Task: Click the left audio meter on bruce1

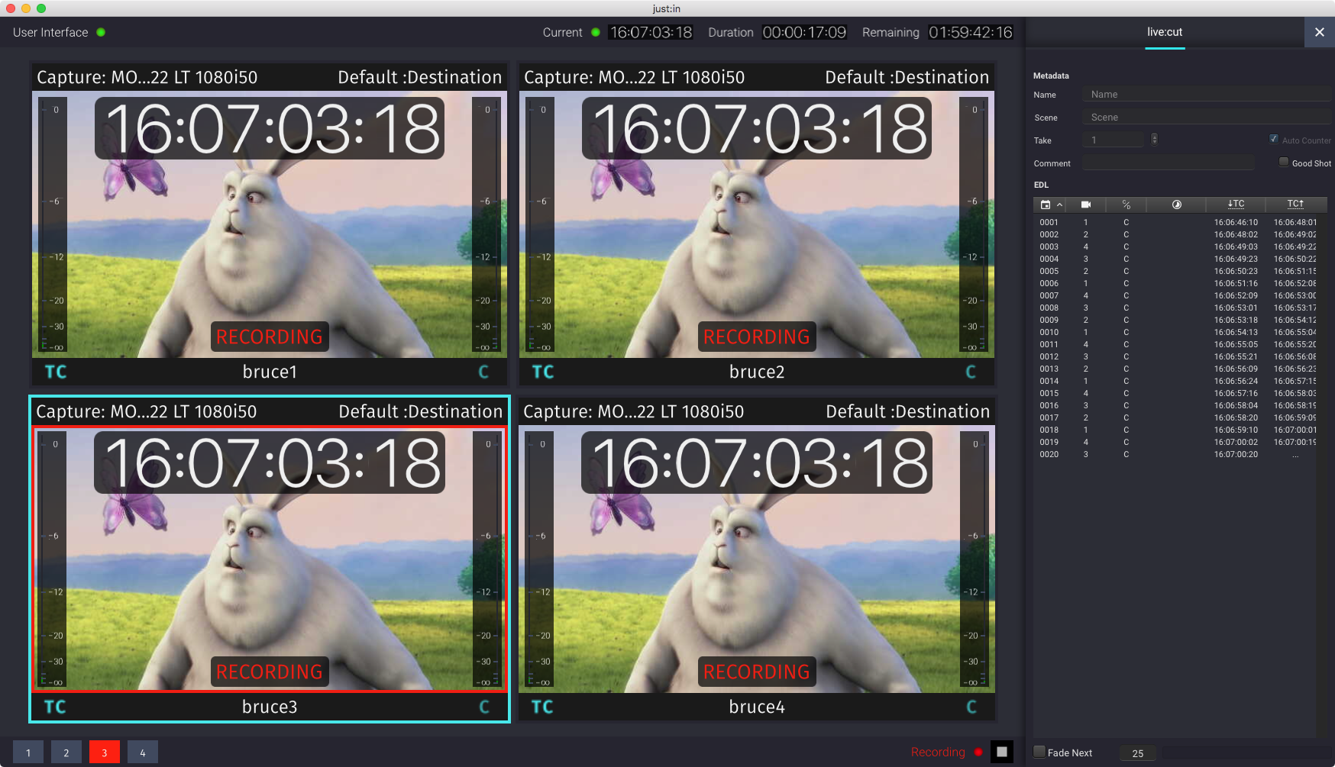Action: (53, 224)
